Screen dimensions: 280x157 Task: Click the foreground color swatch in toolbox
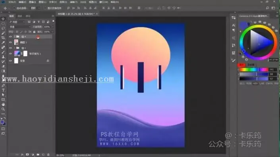tap(2, 122)
